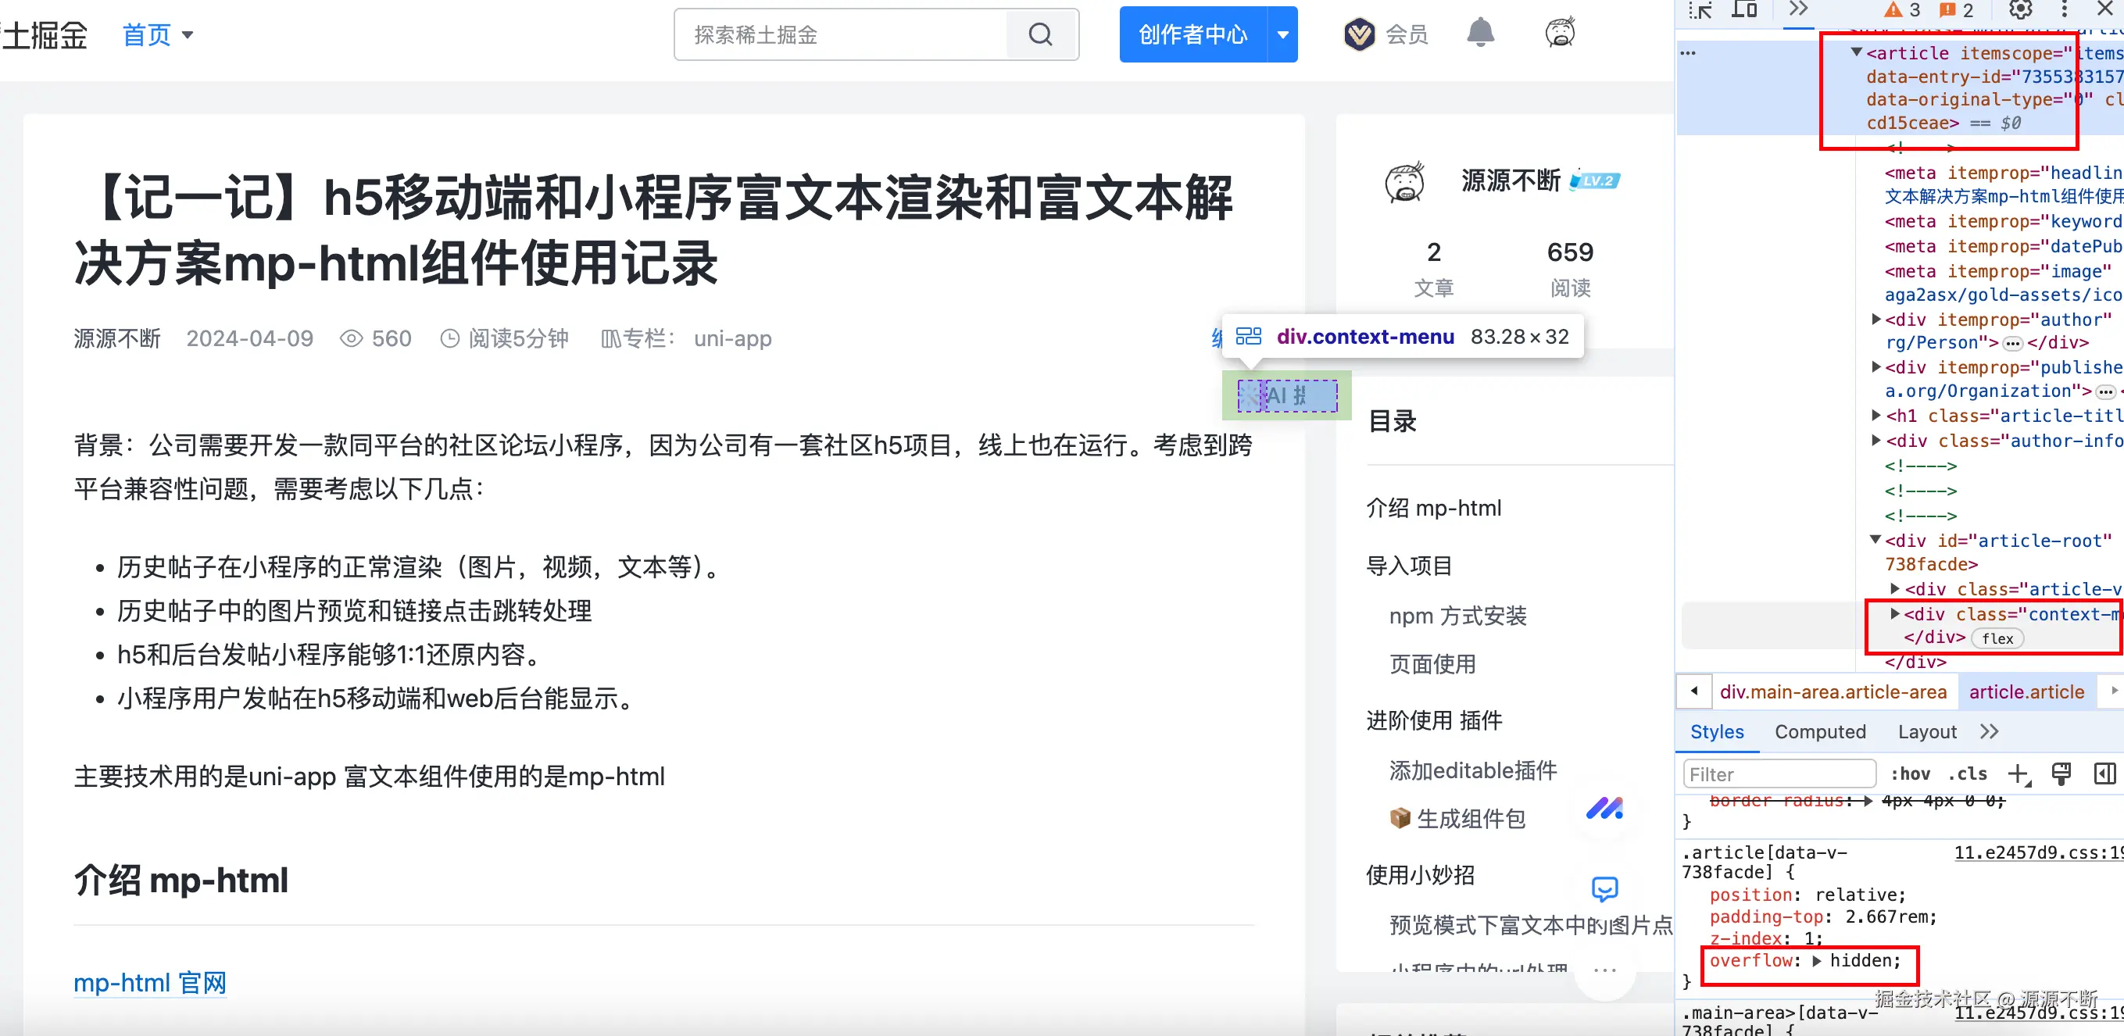Click the search magnifier icon
The image size is (2124, 1036).
click(x=1041, y=34)
